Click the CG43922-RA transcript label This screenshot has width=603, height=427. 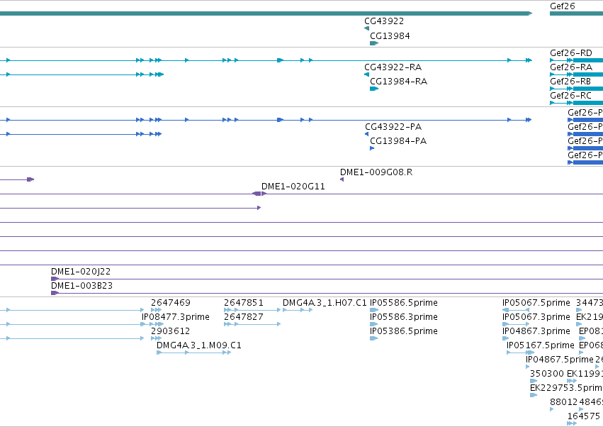(393, 67)
